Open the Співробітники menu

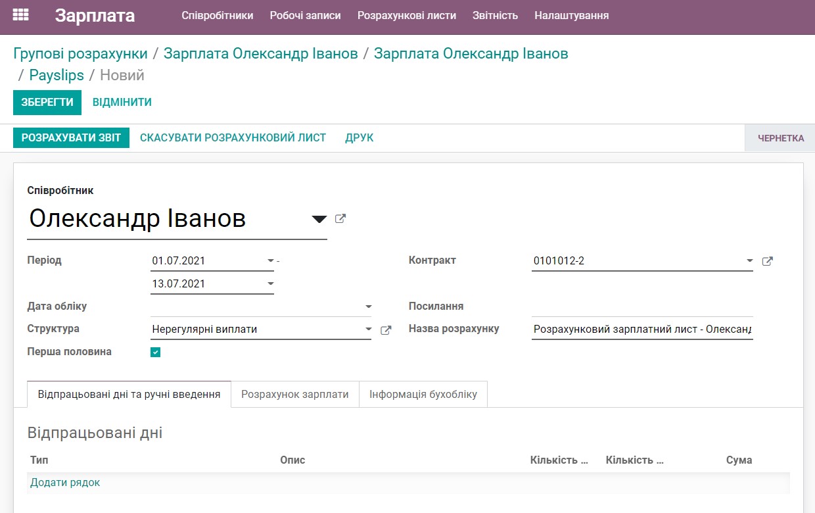click(218, 14)
